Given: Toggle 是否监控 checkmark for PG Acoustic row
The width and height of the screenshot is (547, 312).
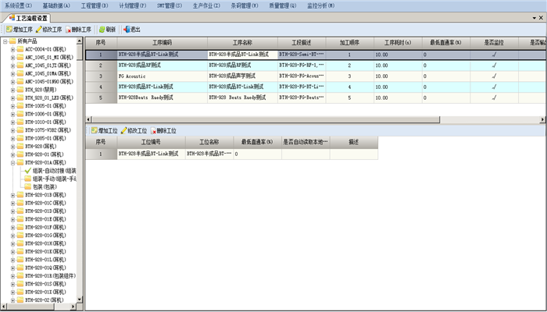Looking at the screenshot, I should pyautogui.click(x=494, y=76).
